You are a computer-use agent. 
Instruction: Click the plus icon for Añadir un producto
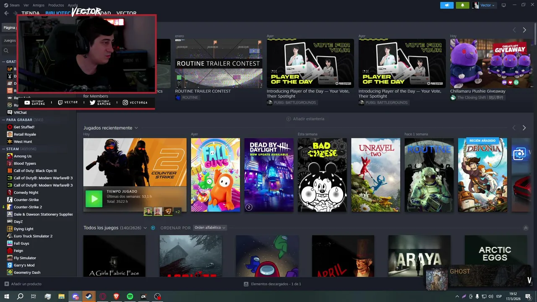click(x=6, y=284)
